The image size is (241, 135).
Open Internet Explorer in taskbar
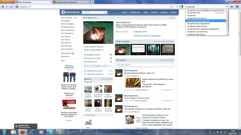[x=32, y=132]
